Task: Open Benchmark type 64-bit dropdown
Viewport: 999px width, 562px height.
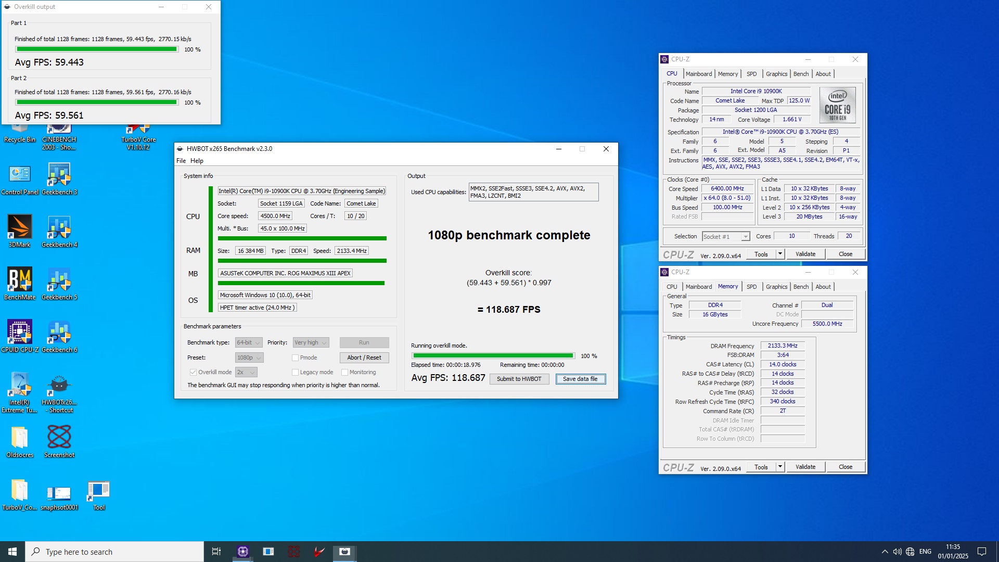Action: pos(249,342)
